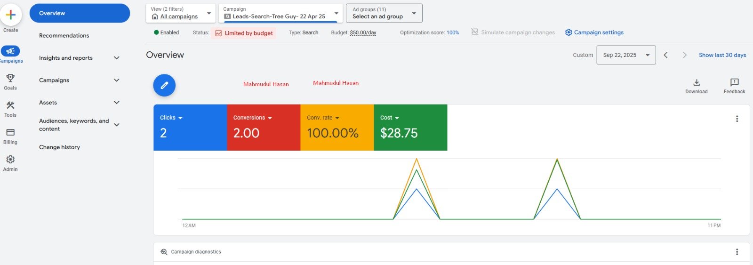Image resolution: width=753 pixels, height=265 pixels.
Task: Open the Admin gear icon
Action: [10, 160]
